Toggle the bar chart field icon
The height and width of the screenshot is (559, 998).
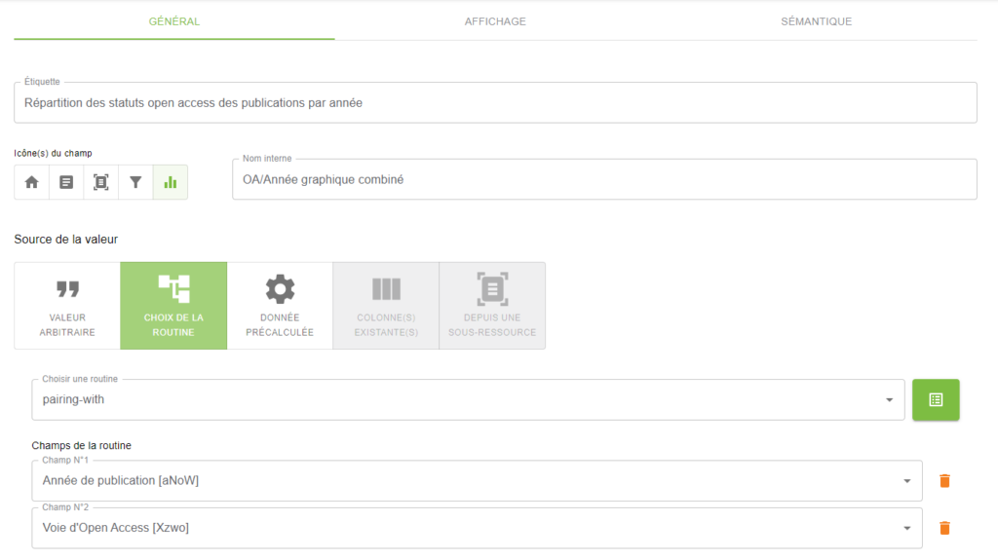coord(170,182)
